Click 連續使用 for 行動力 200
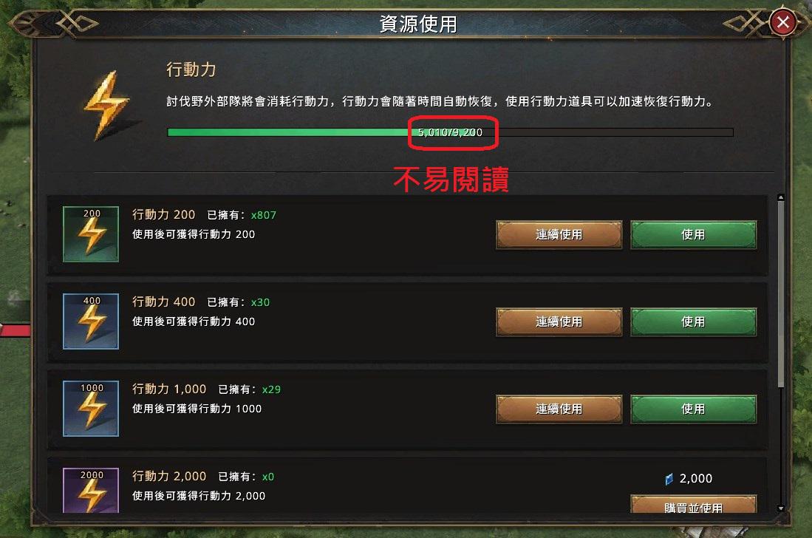Viewport: 812px width, 538px height. [x=559, y=234]
